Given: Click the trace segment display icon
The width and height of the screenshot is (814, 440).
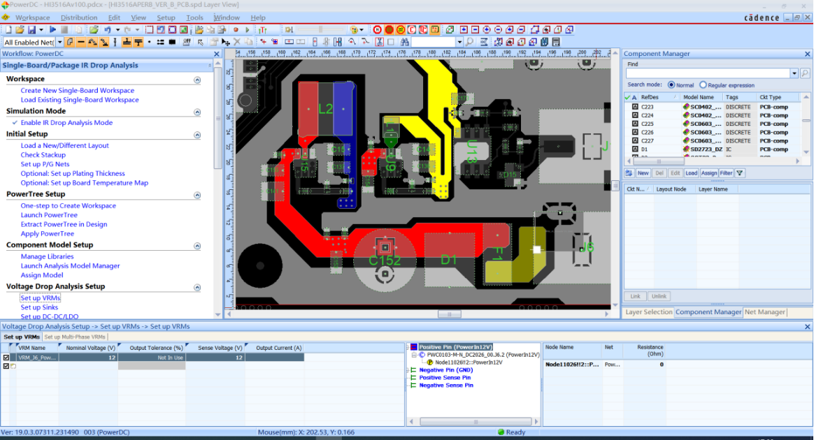Looking at the screenshot, I should tap(81, 42).
